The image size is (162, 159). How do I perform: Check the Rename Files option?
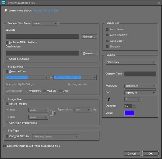[x=7, y=71]
